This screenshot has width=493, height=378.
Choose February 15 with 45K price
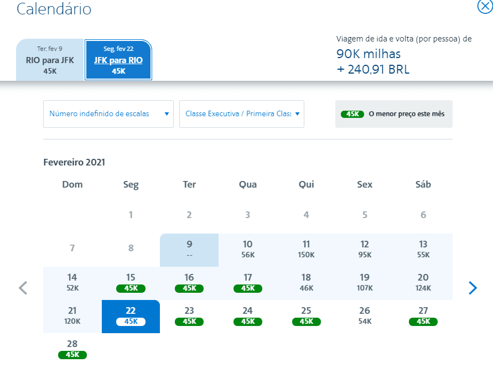pos(131,283)
